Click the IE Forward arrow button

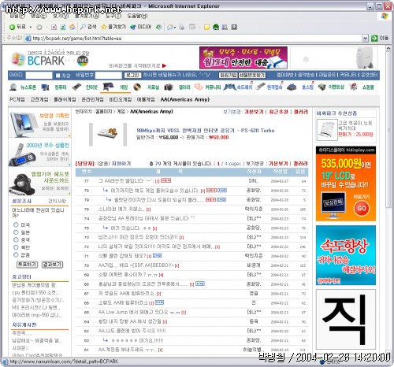click(39, 27)
